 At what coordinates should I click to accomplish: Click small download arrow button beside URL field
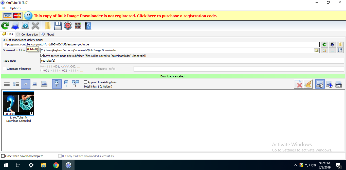coord(332,44)
